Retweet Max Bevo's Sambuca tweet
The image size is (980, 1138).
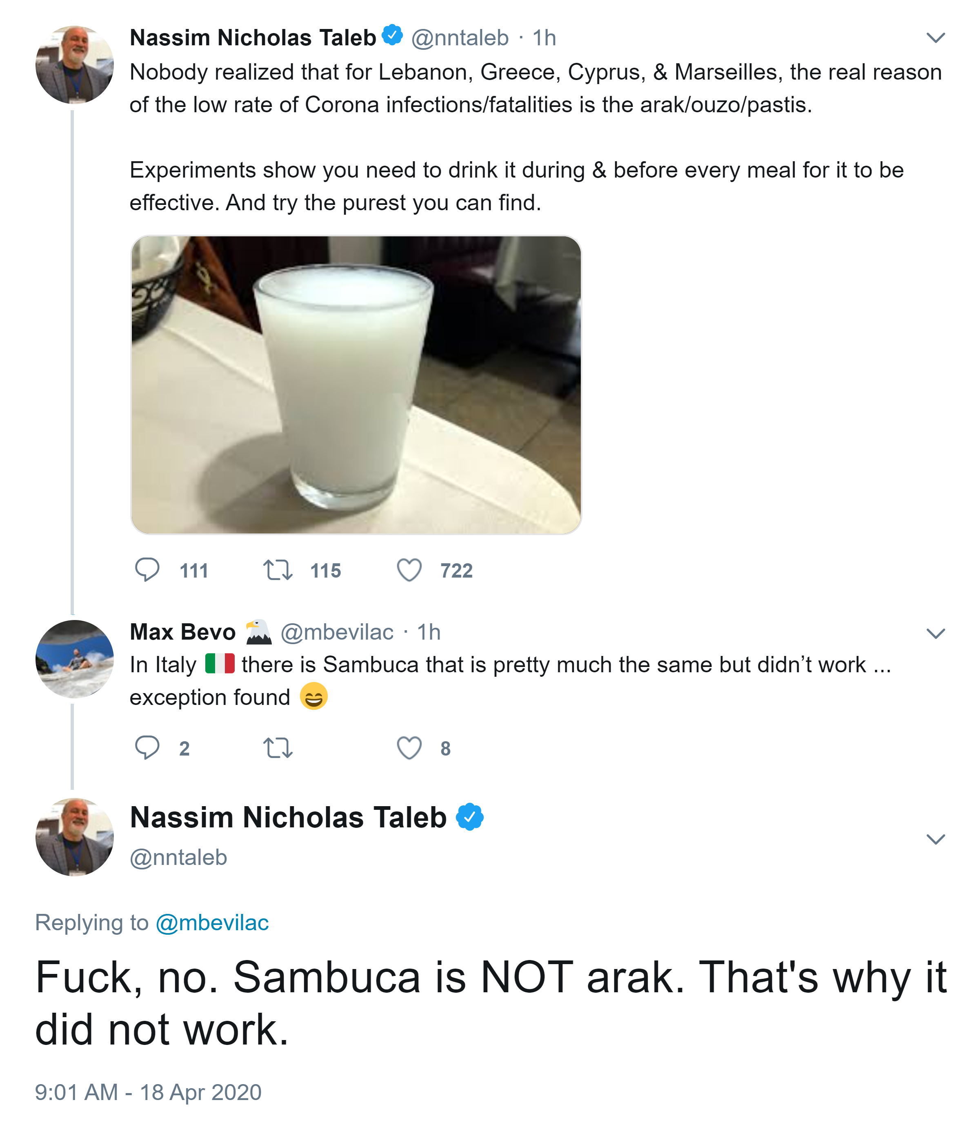point(278,747)
